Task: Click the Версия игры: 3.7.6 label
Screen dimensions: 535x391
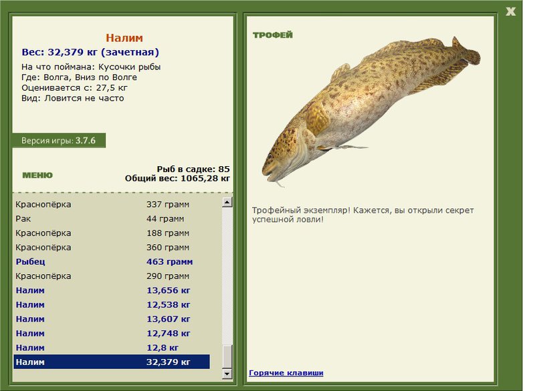Action: (x=59, y=141)
